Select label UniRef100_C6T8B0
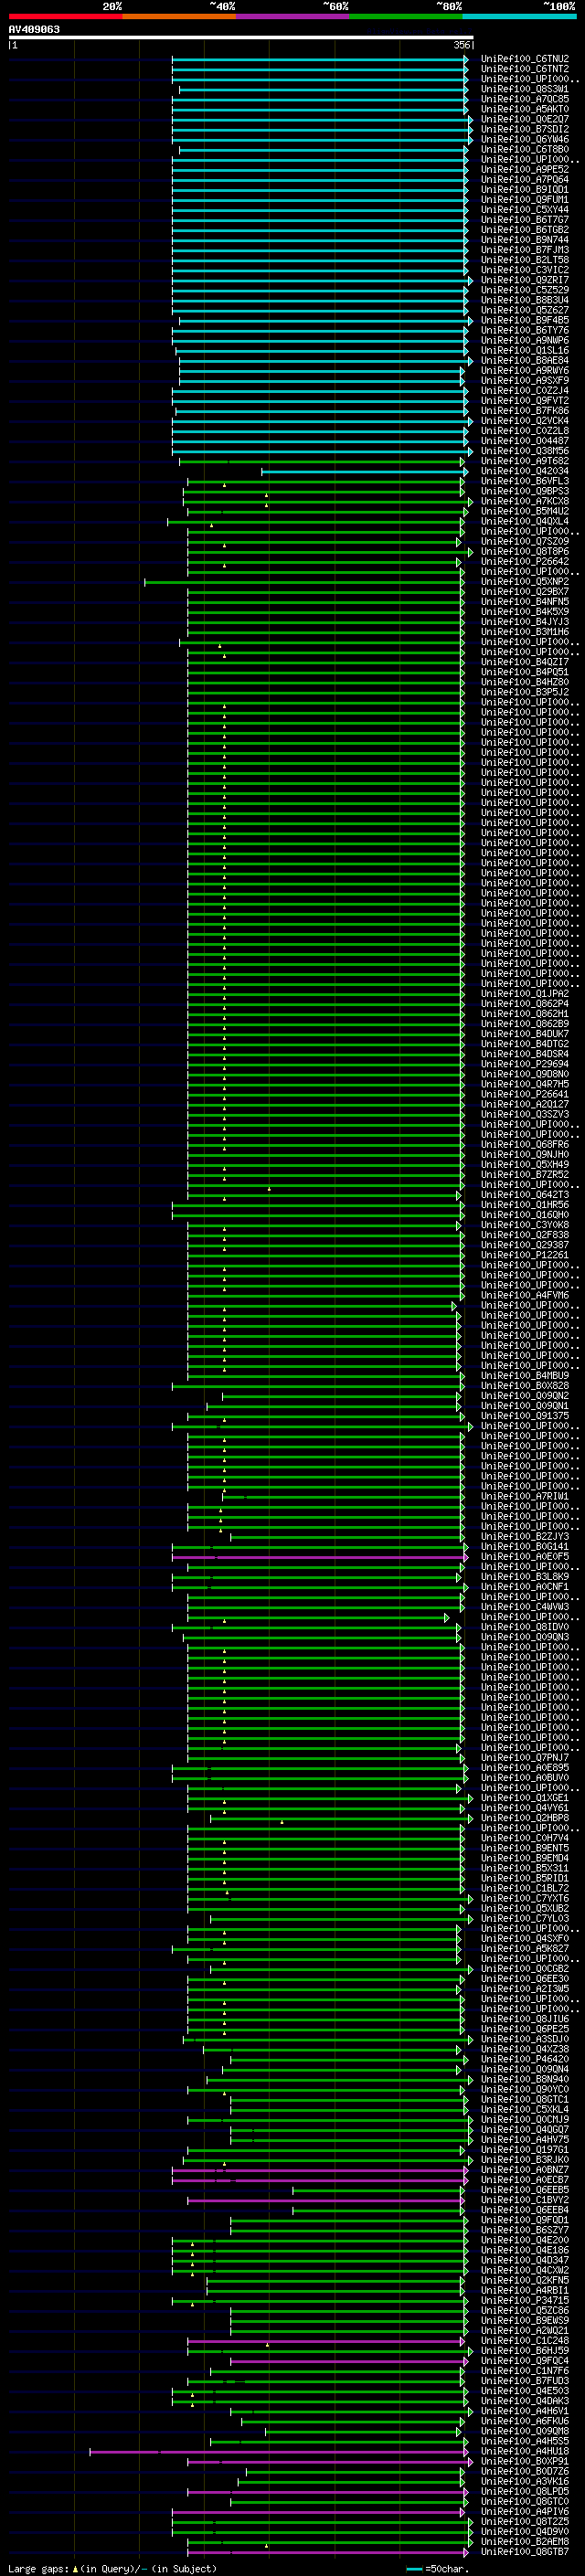Image resolution: width=585 pixels, height=2576 pixels. [524, 149]
